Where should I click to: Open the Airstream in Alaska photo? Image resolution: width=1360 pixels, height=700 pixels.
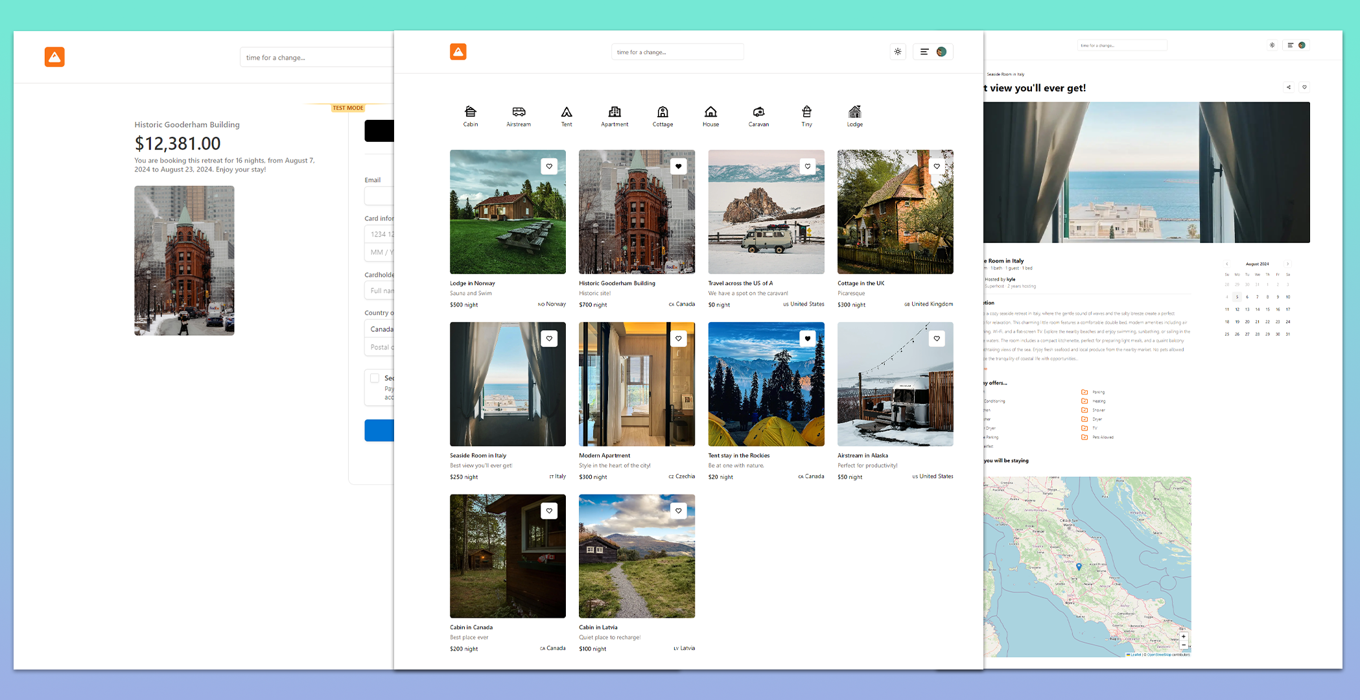pos(895,384)
